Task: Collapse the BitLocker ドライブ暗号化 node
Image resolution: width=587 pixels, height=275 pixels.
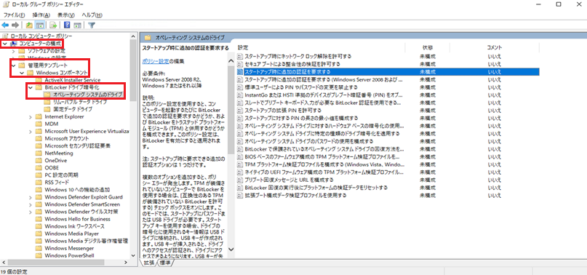Action: [31, 87]
